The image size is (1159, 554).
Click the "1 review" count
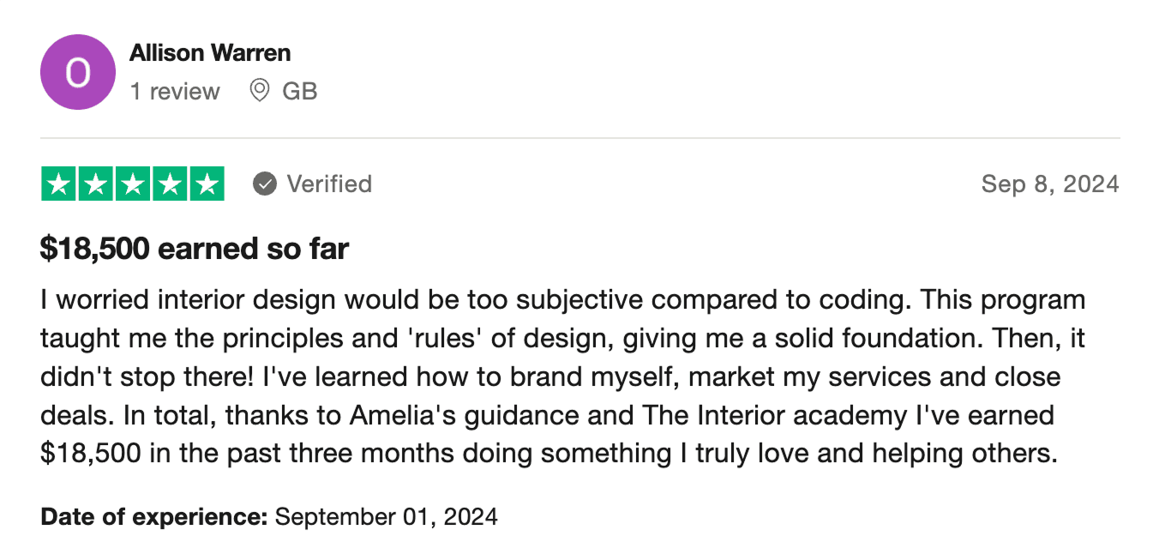coord(175,91)
